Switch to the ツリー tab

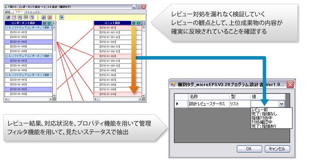19,12
